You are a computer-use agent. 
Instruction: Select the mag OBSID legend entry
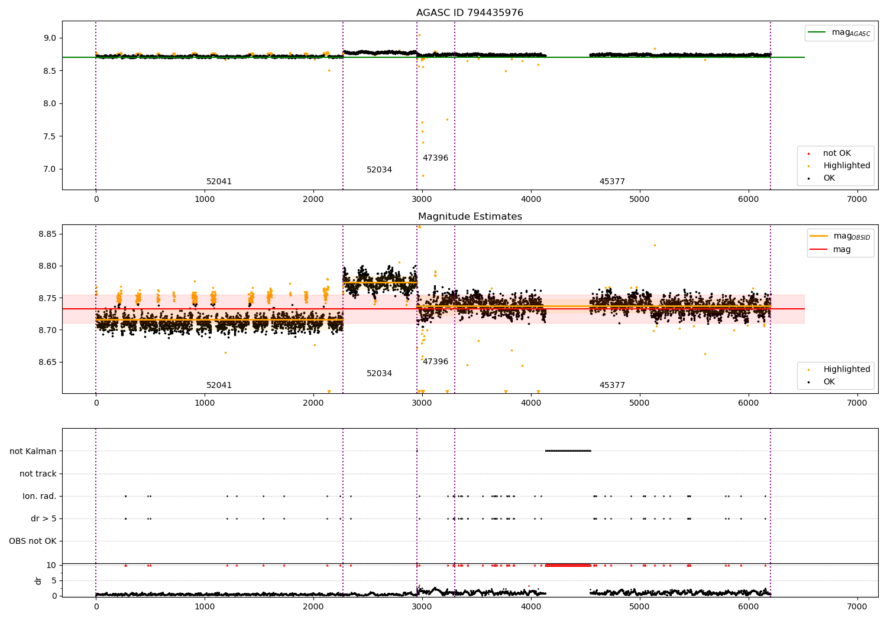[x=840, y=236]
